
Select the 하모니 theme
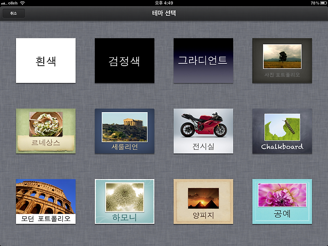124,201
